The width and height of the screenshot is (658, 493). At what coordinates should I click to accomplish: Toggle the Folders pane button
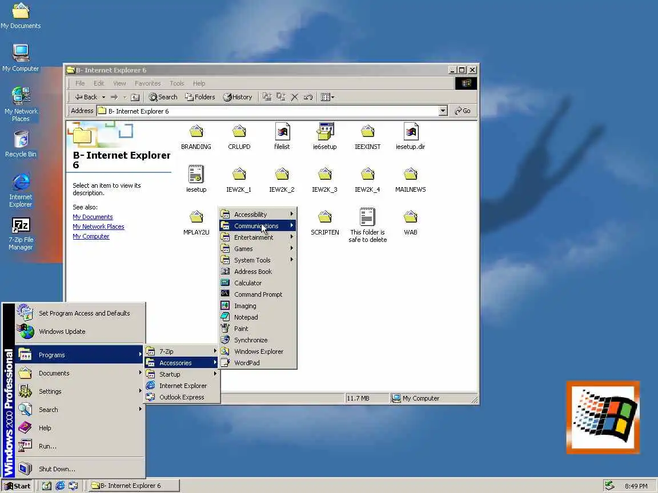(x=200, y=97)
